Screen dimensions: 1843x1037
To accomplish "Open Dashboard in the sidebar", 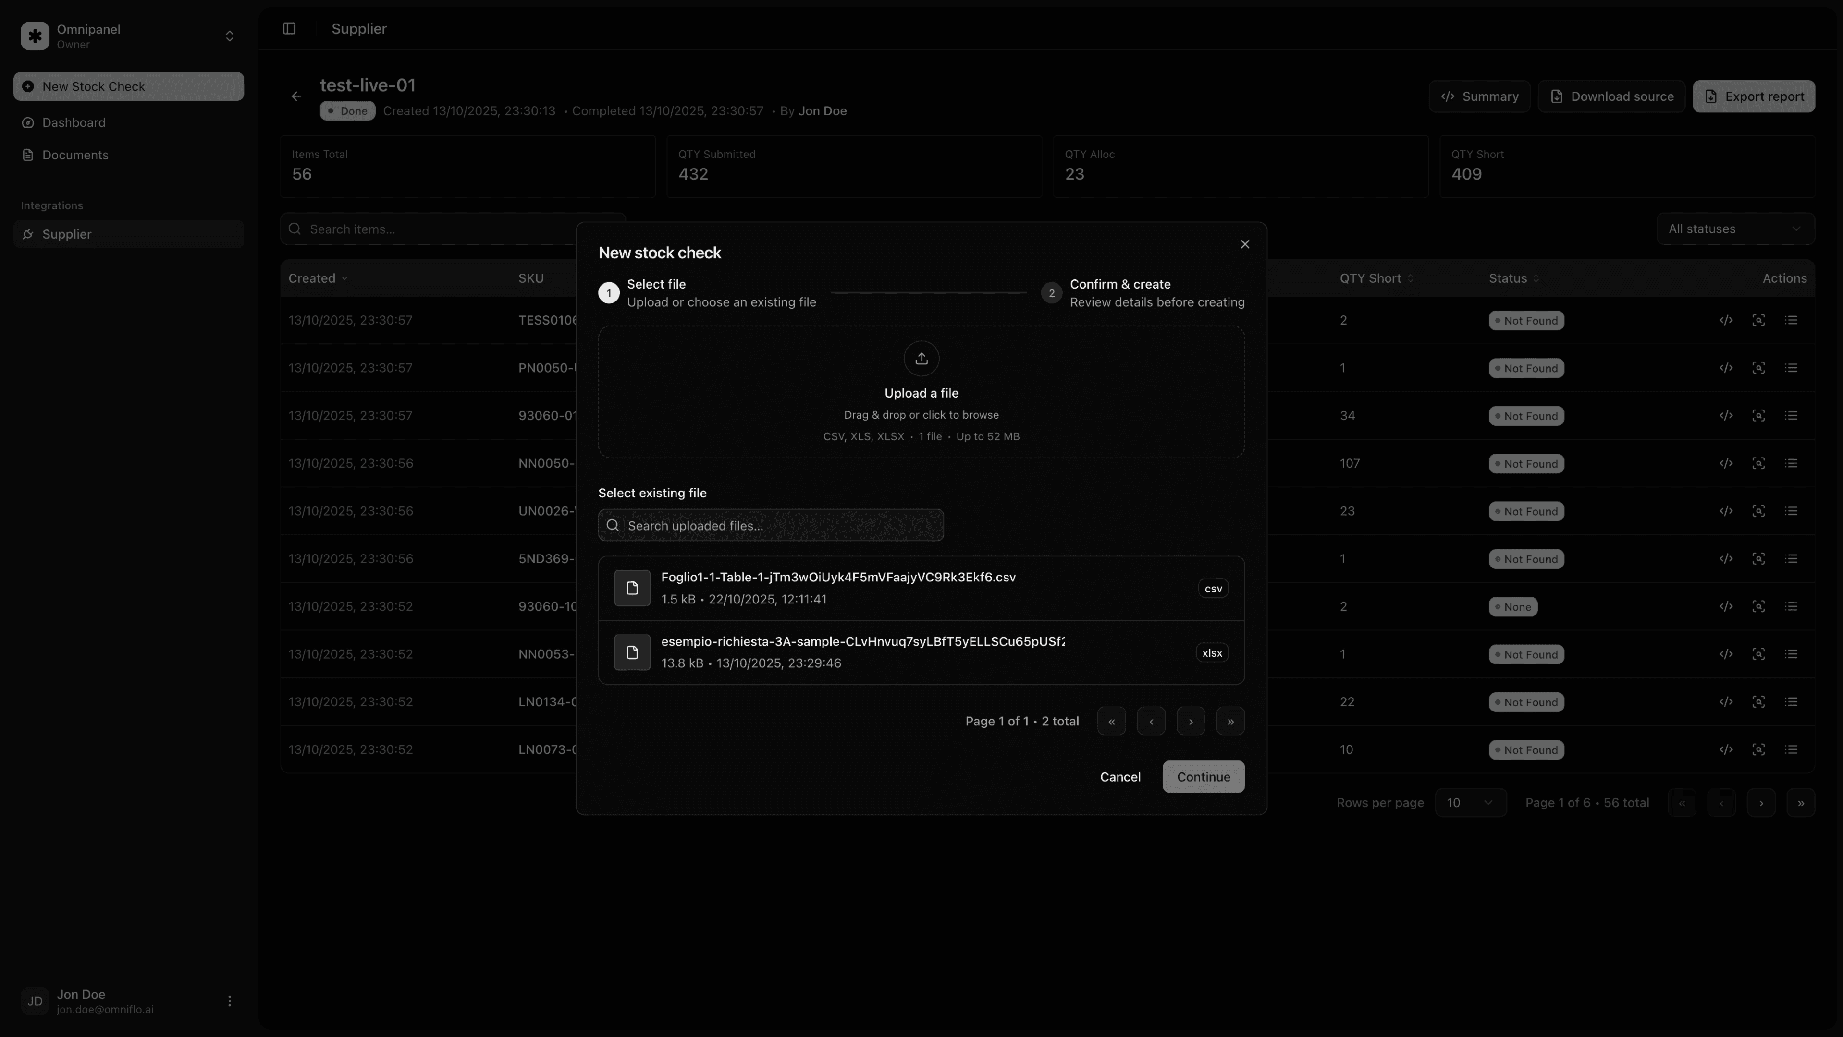I will [x=74, y=123].
